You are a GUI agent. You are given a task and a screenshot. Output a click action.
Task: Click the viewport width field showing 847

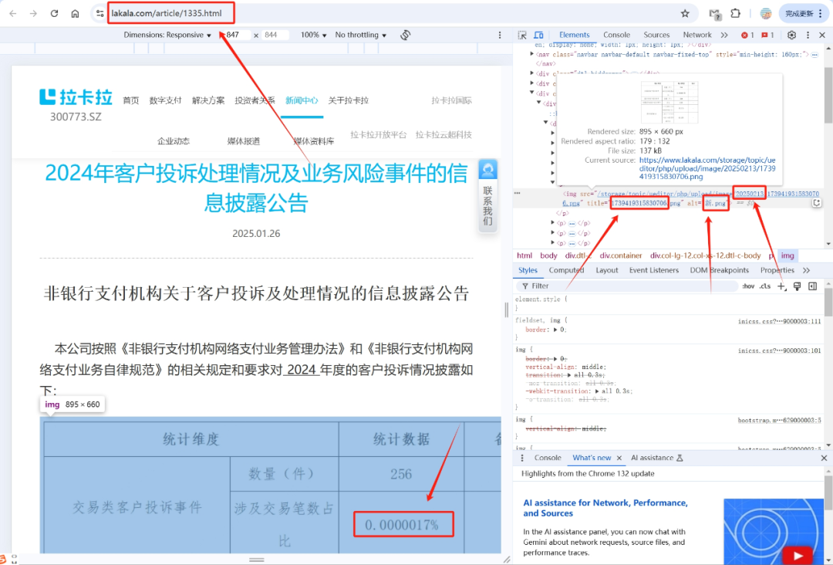[237, 35]
